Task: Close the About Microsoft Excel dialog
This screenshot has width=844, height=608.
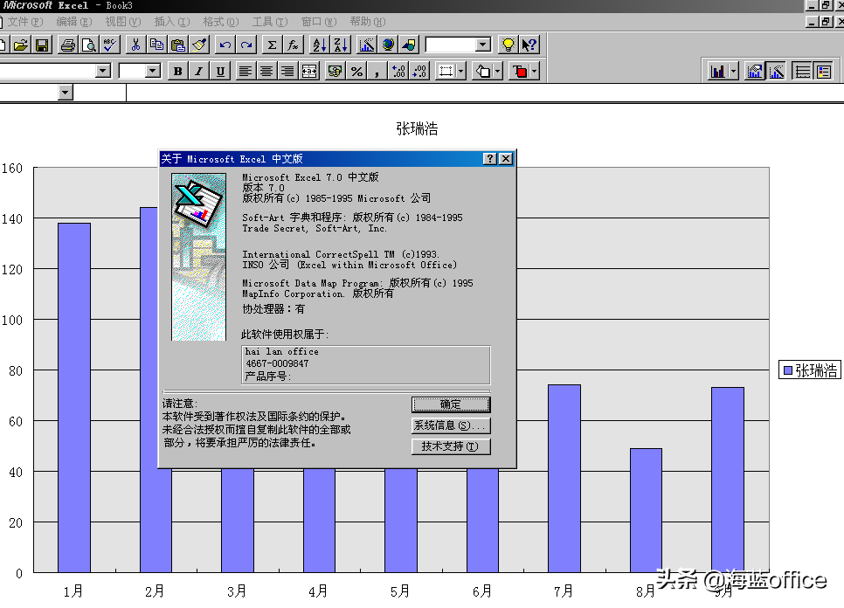Action: point(506,159)
